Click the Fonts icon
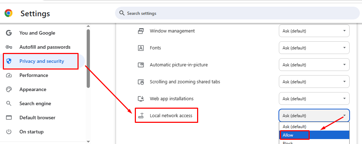This screenshot has height=144, width=362. point(140,48)
